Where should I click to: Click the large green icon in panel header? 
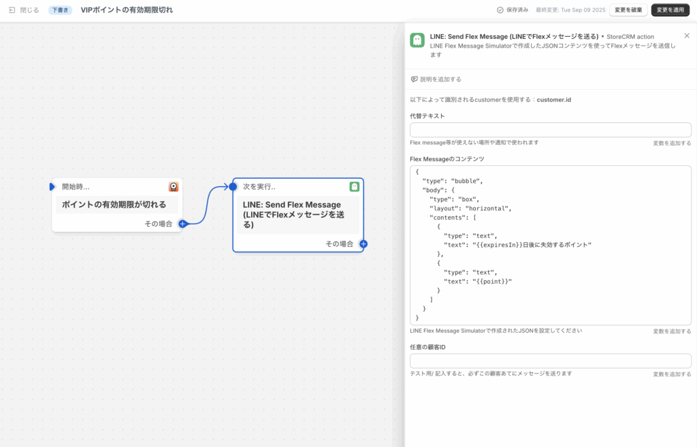417,40
